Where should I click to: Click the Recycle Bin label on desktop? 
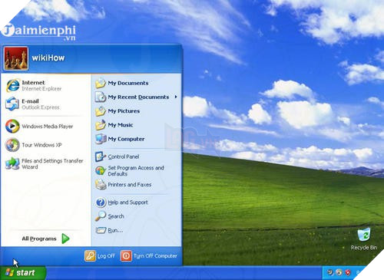click(x=364, y=248)
